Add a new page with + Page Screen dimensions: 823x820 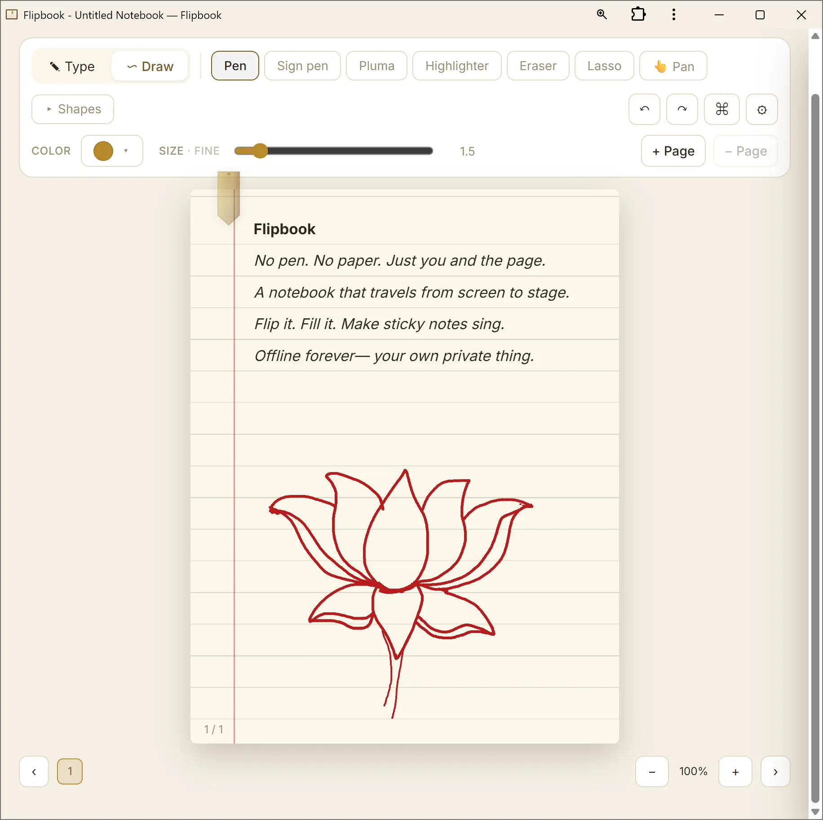673,151
